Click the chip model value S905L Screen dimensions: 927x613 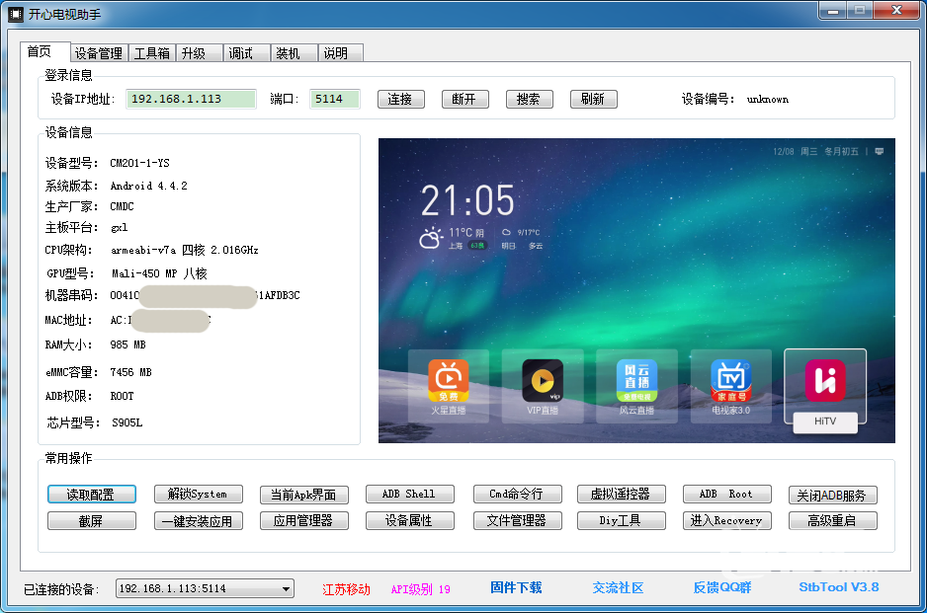[127, 422]
